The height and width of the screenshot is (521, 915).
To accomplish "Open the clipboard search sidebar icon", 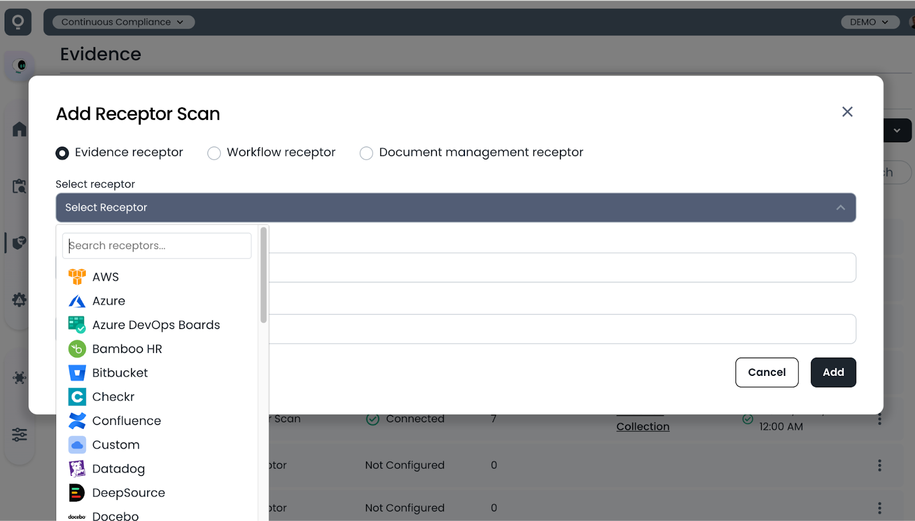I will pyautogui.click(x=19, y=186).
